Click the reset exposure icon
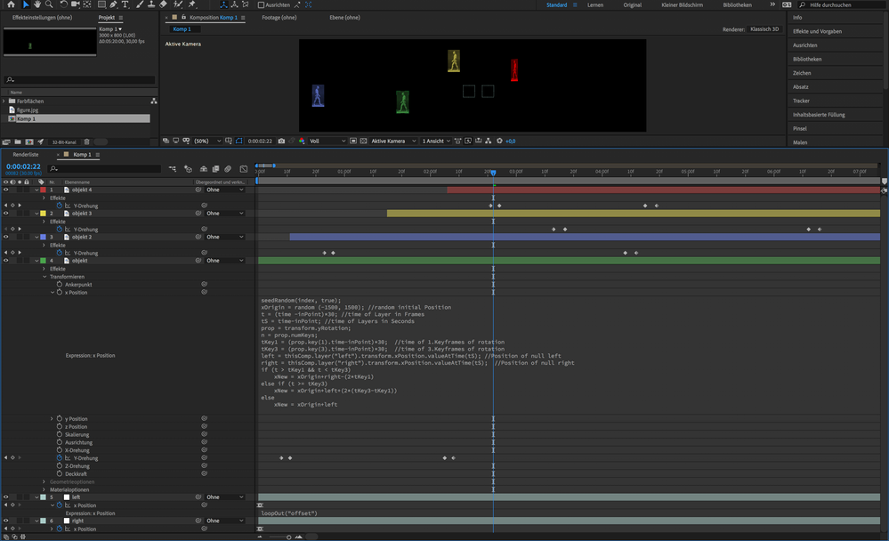 click(499, 141)
